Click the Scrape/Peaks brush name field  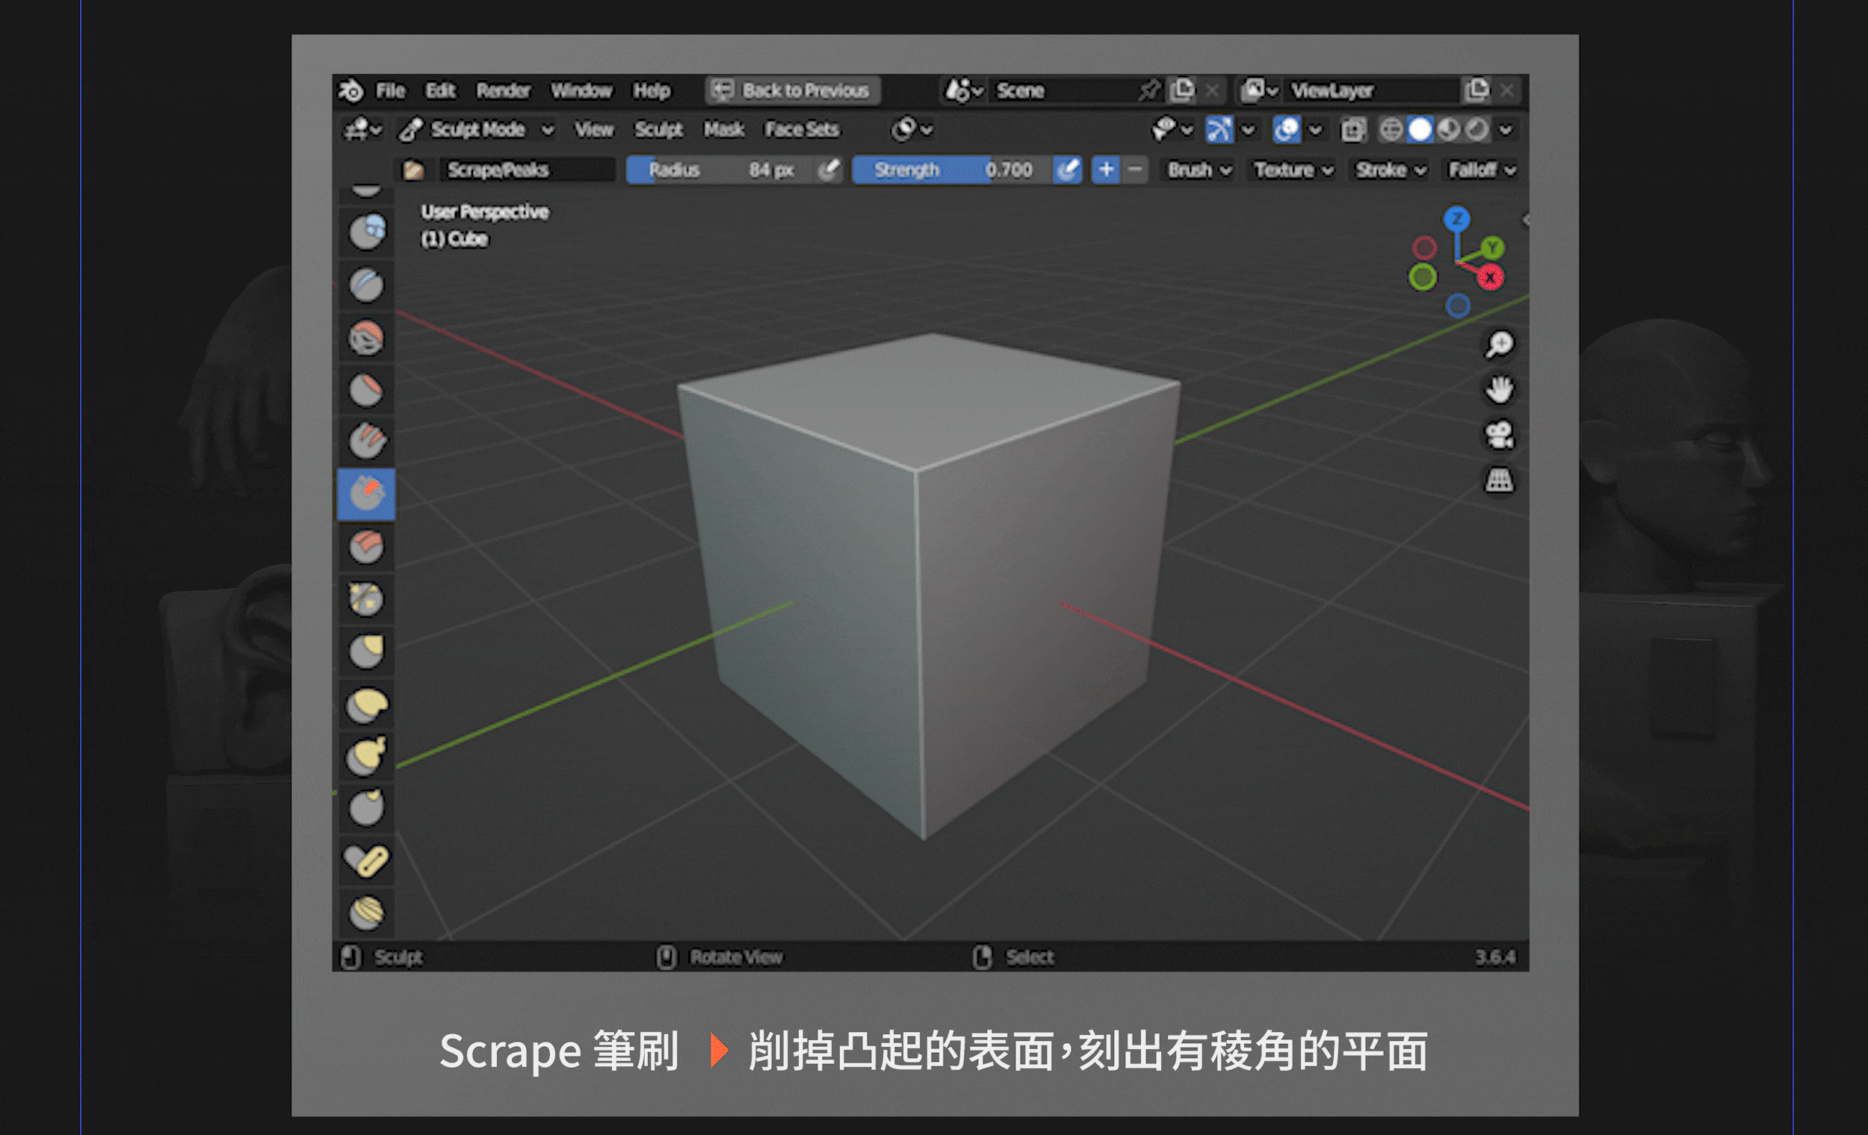click(527, 170)
